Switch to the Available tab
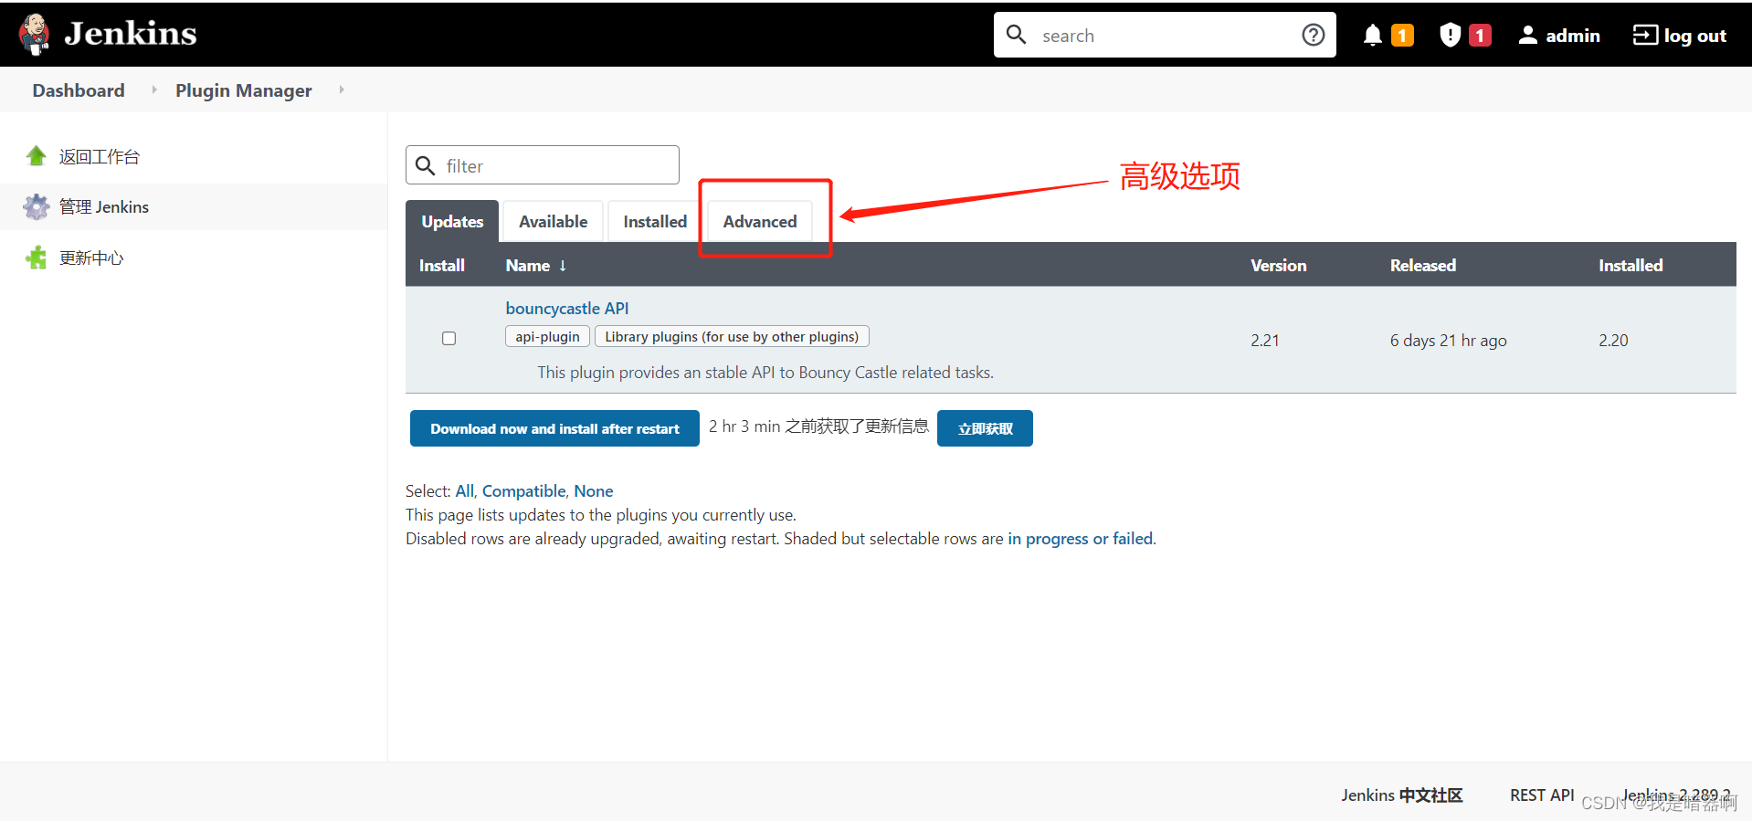 point(554,222)
